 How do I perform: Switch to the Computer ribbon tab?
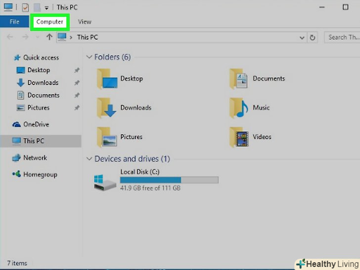[49, 22]
